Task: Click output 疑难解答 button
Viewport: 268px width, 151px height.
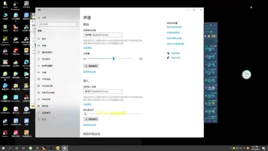Action: click(91, 66)
